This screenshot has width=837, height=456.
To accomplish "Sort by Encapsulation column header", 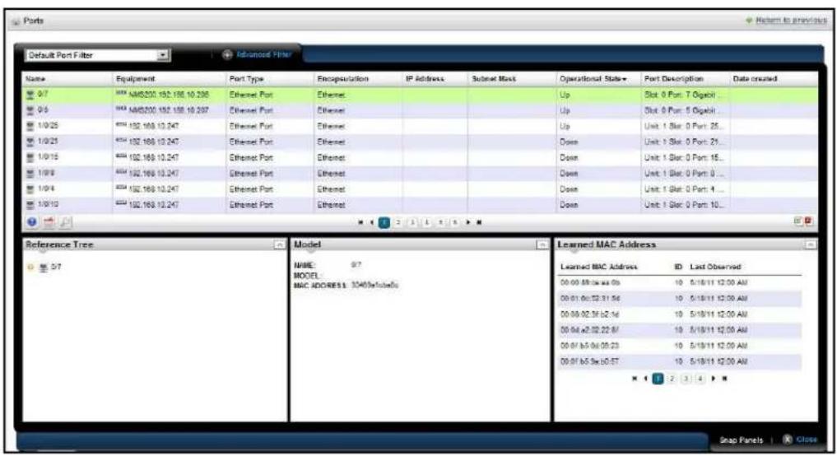I will (358, 79).
